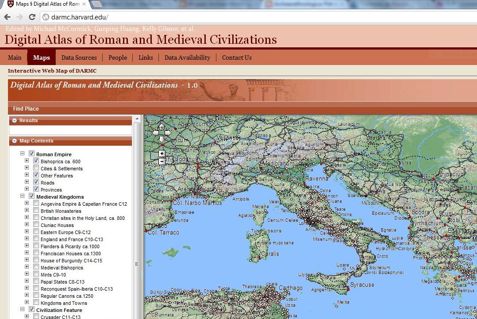Toggle Civilization Feature group checkbox
The image size is (477, 319).
point(31,309)
